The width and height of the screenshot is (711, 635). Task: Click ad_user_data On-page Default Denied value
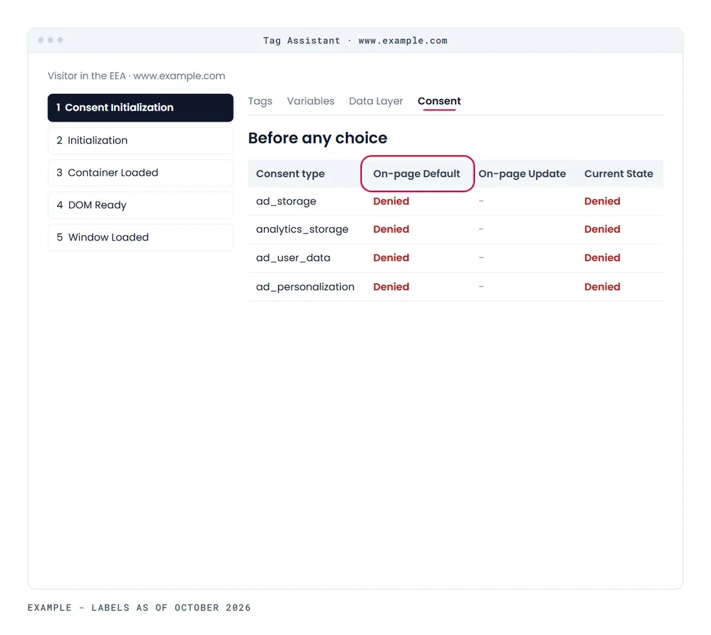point(391,257)
